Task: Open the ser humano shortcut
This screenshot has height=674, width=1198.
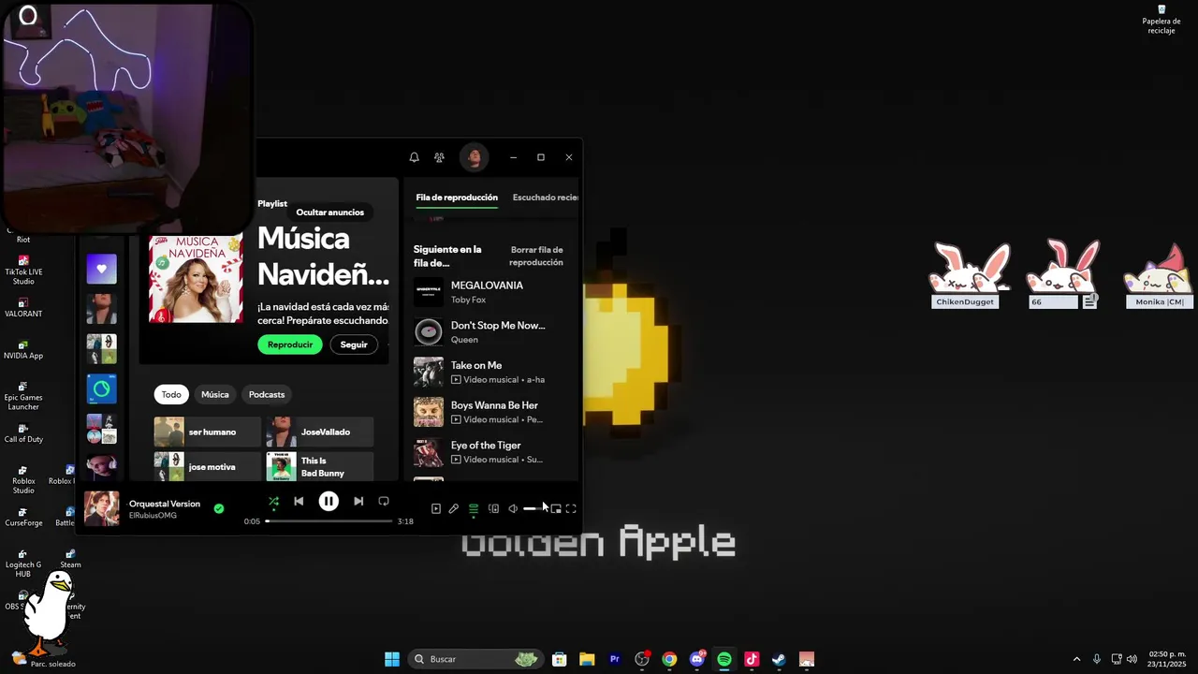Action: (x=208, y=432)
